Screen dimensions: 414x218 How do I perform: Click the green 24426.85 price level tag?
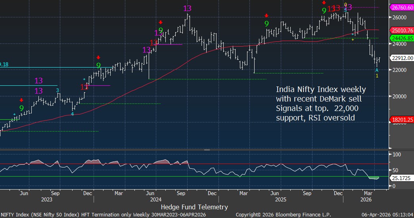(x=402, y=38)
